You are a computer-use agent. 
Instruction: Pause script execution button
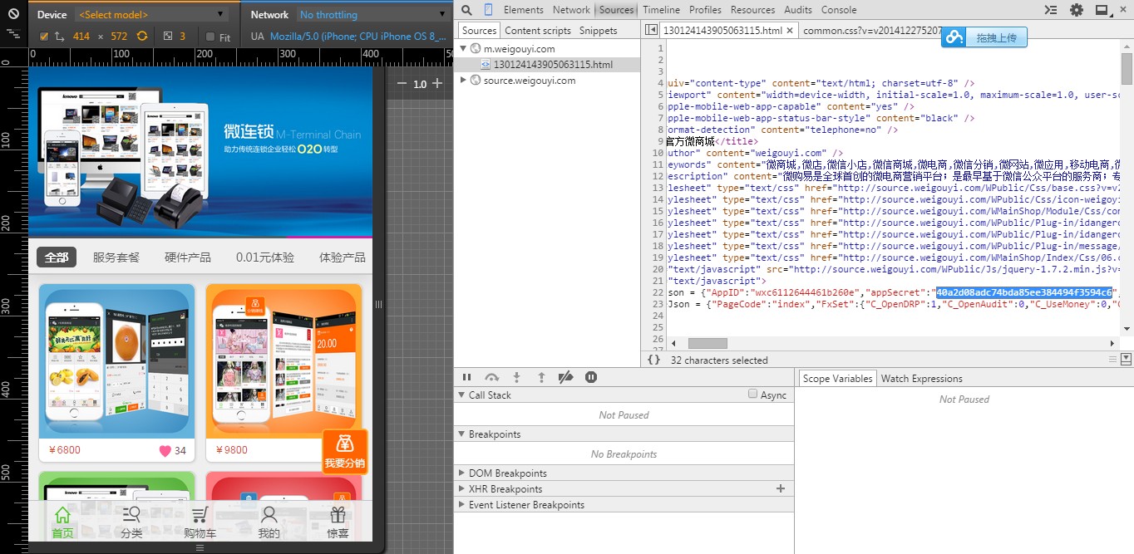tap(466, 377)
